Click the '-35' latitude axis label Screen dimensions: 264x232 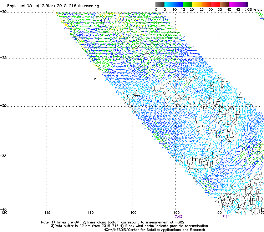[3, 156]
